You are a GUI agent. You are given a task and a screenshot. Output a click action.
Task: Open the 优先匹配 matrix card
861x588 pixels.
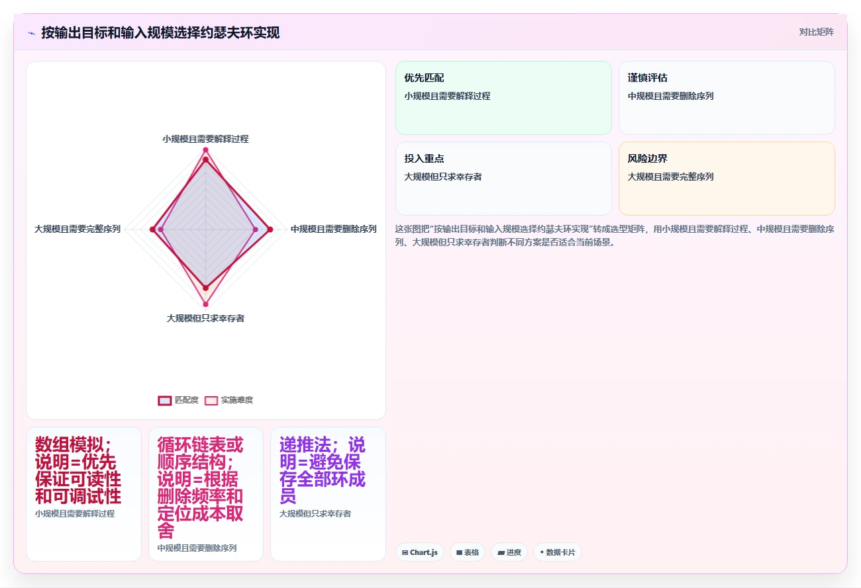tap(503, 98)
